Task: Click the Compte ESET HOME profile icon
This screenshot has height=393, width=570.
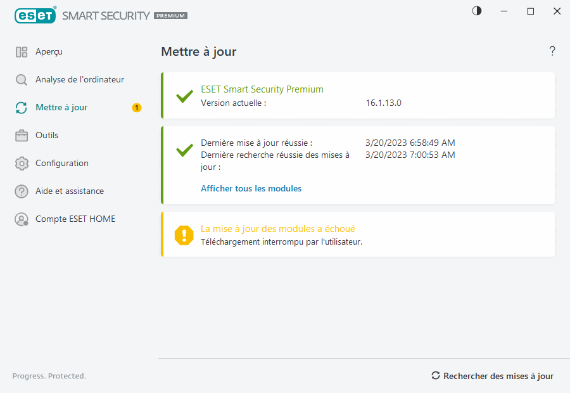Action: (21, 219)
